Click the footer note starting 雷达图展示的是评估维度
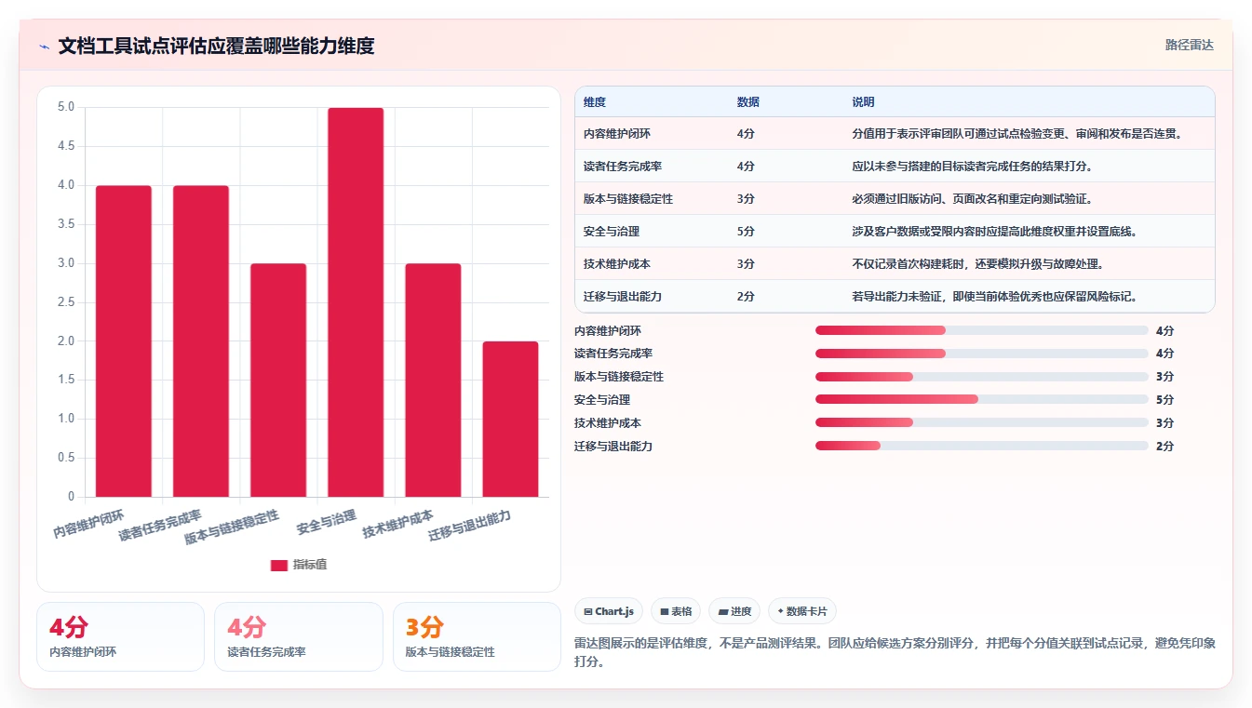 (x=895, y=653)
